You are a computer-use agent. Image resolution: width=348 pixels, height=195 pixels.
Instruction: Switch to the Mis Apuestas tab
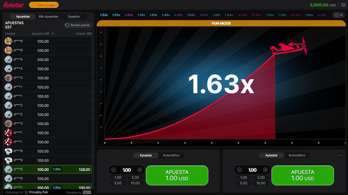point(48,16)
